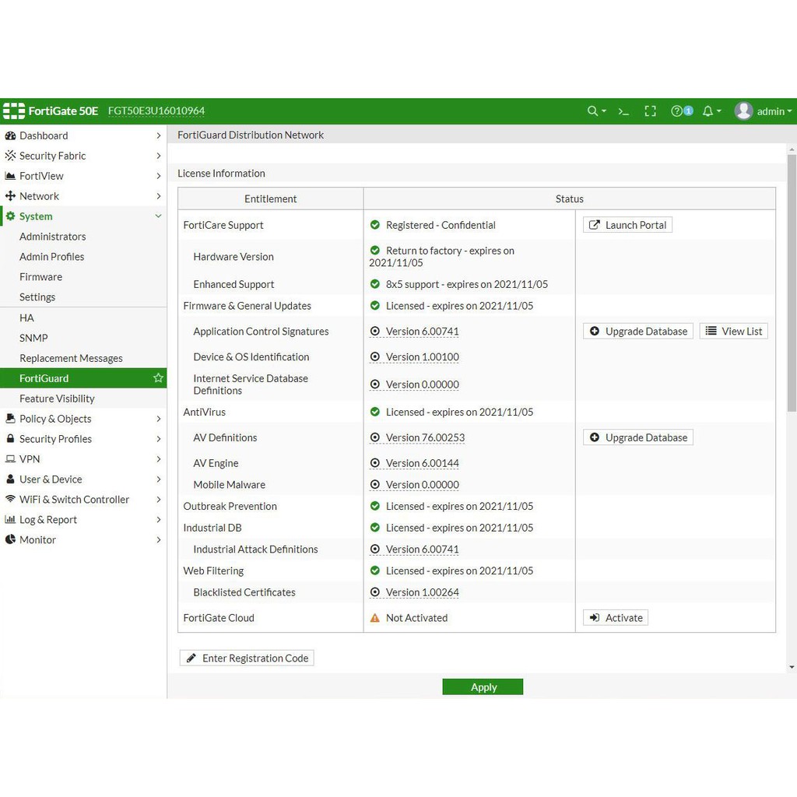Click the FortiGuard favorite star icon
Viewport: 797px width, 797px height.
point(158,378)
